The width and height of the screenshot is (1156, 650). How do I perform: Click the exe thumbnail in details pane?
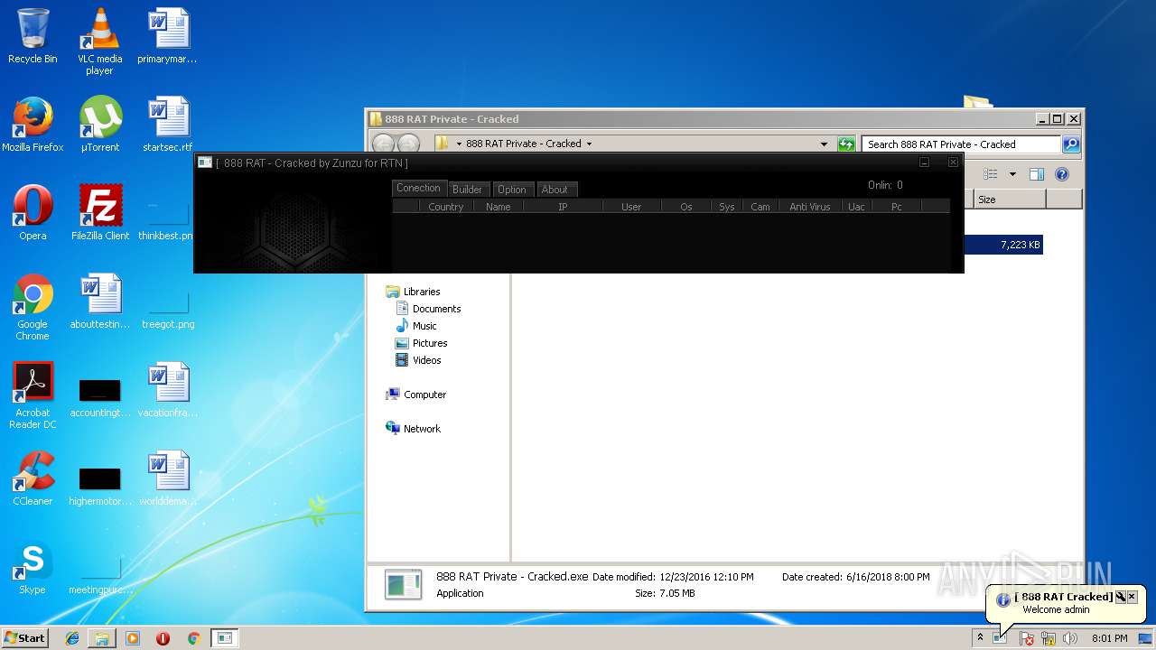pyautogui.click(x=403, y=584)
